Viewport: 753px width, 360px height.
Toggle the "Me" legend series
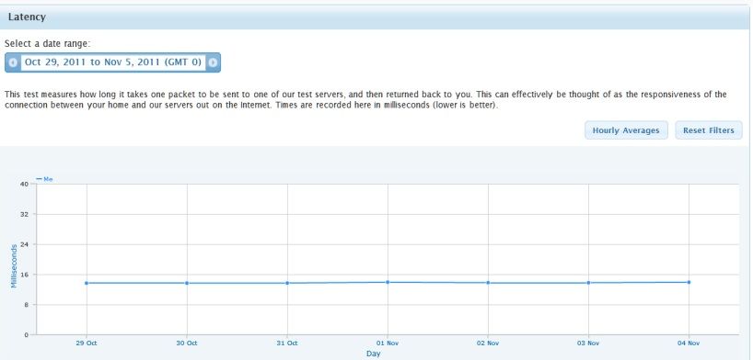(45, 179)
